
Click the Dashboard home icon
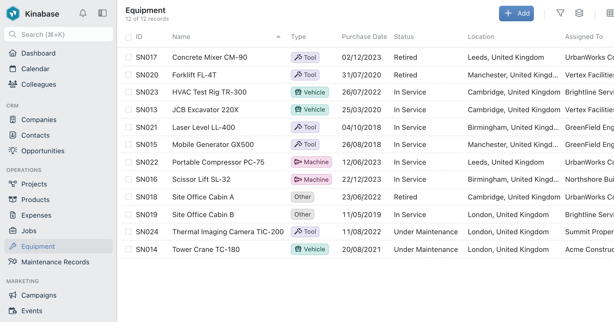tap(13, 53)
